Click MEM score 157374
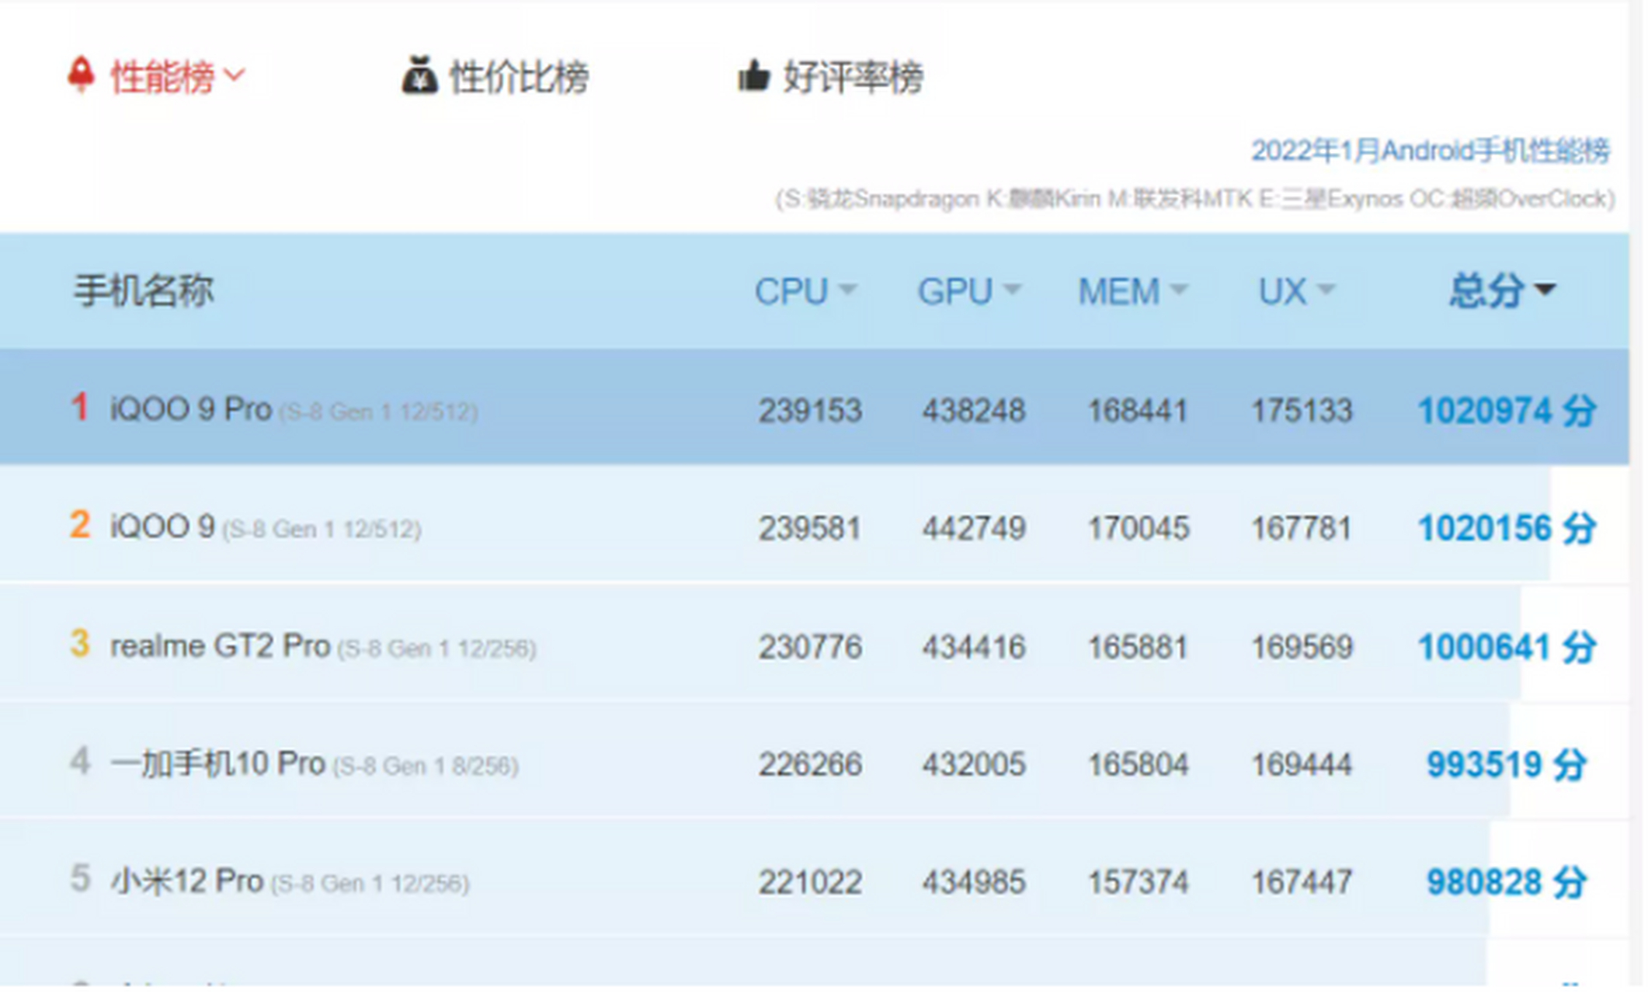 point(1138,882)
